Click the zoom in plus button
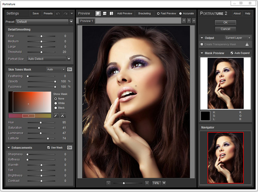 147,183
